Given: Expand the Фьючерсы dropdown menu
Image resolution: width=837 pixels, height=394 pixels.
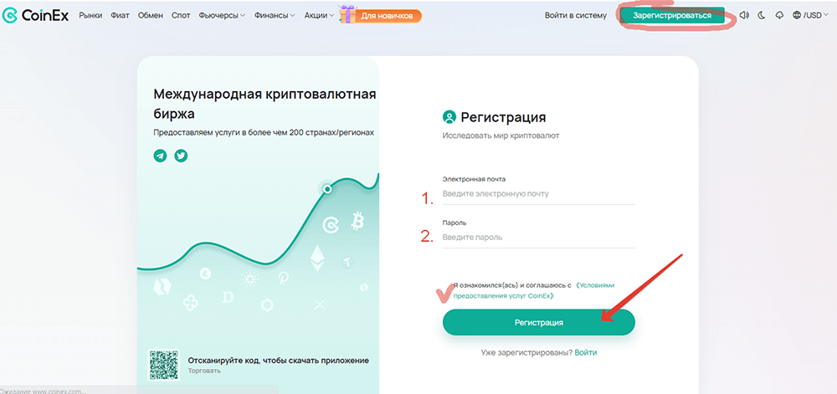Looking at the screenshot, I should point(222,15).
